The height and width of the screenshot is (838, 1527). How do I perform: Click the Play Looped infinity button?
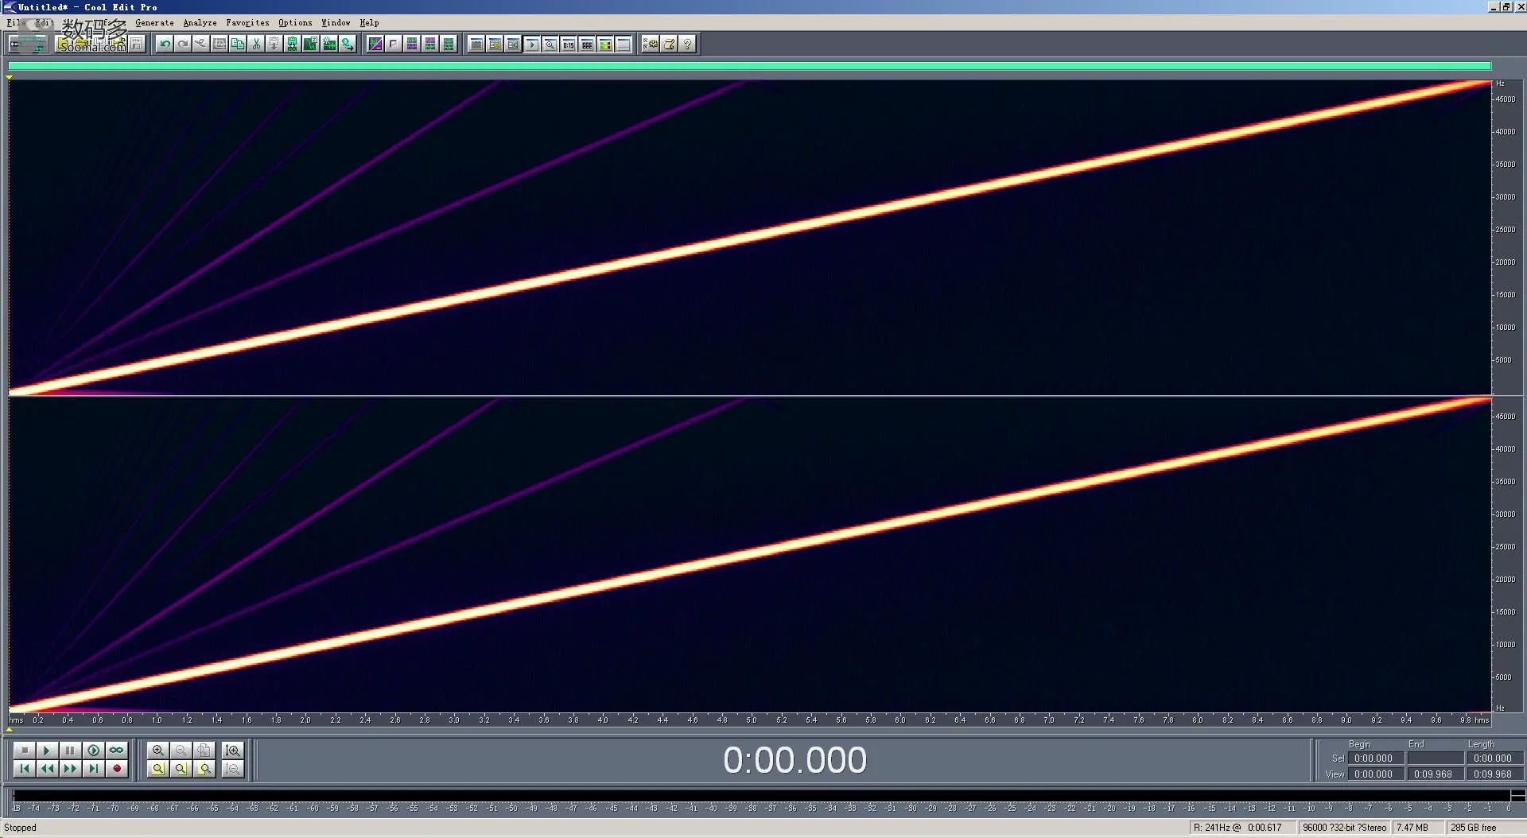(x=116, y=750)
